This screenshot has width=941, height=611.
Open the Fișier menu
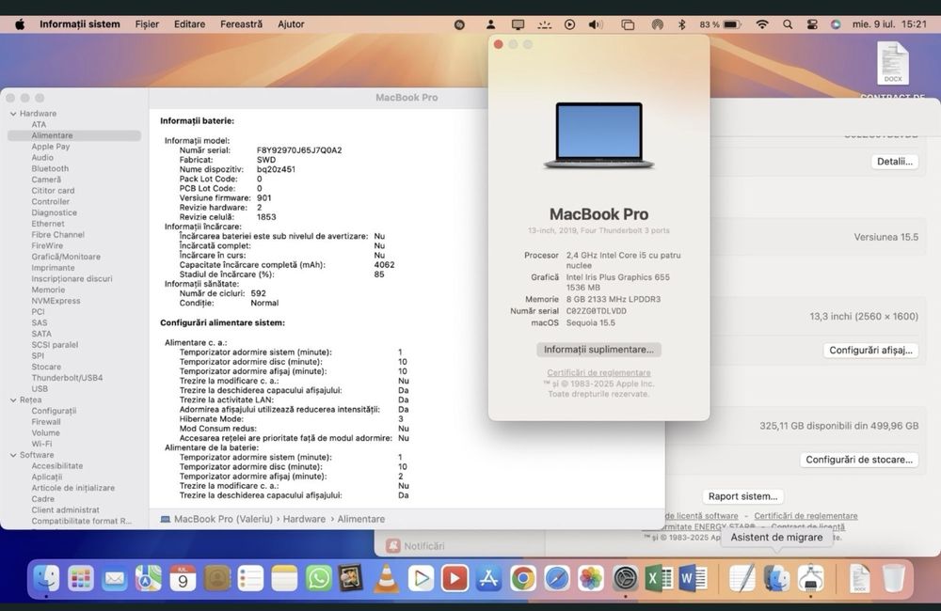(x=147, y=24)
